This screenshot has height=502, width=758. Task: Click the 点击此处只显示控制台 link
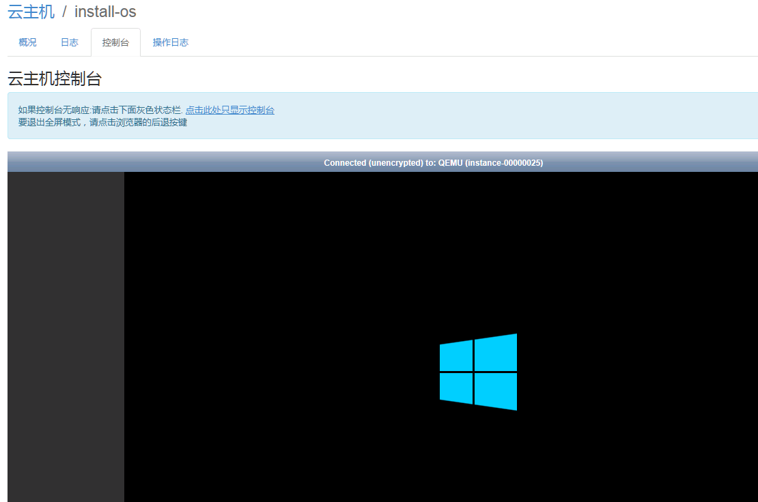229,110
